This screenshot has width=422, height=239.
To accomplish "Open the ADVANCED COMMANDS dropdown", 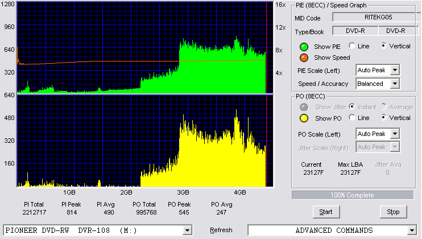I will [412, 230].
